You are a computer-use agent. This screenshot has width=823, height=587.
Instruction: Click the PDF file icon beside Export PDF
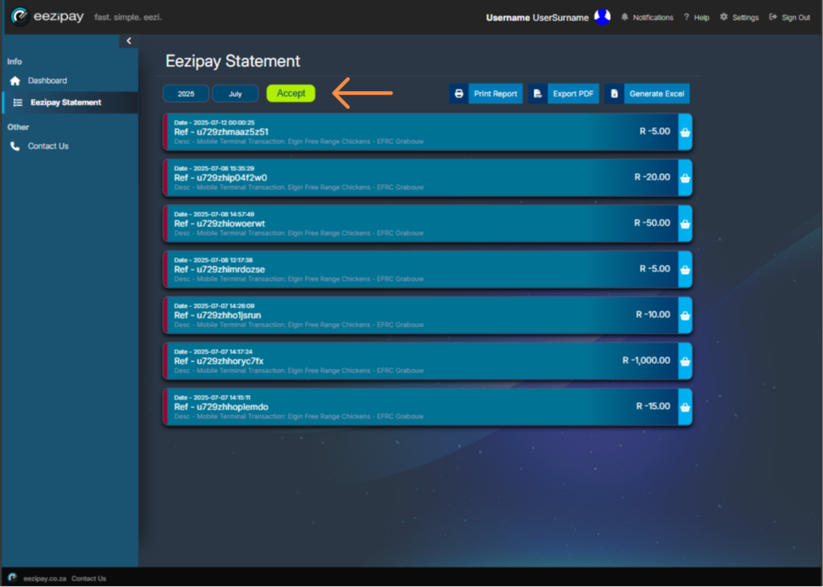point(537,93)
